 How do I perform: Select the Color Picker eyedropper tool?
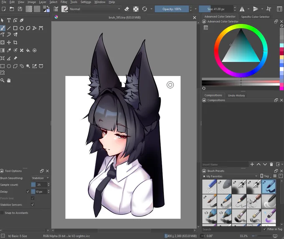(9, 50)
